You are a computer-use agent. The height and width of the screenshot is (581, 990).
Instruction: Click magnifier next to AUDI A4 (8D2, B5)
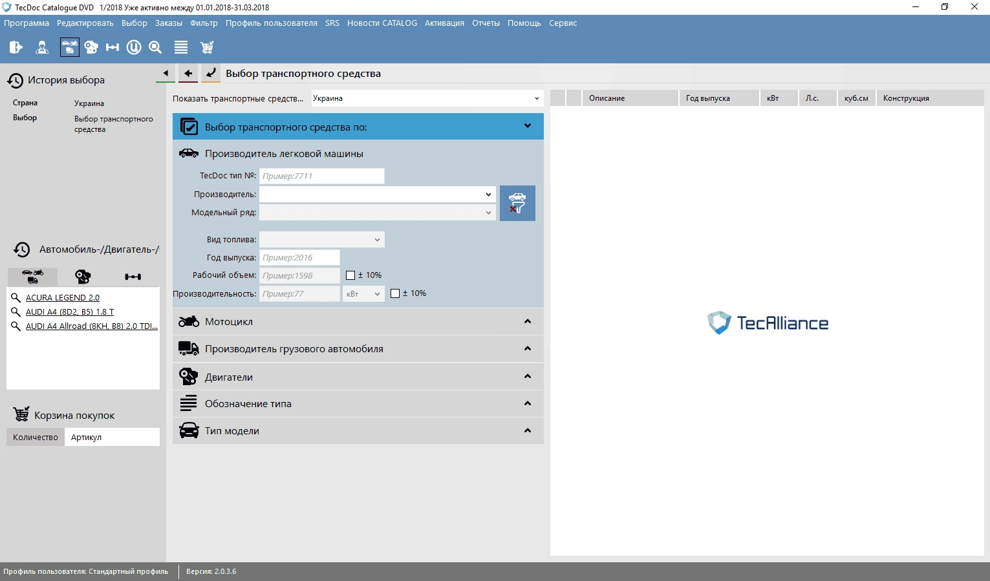(x=16, y=312)
